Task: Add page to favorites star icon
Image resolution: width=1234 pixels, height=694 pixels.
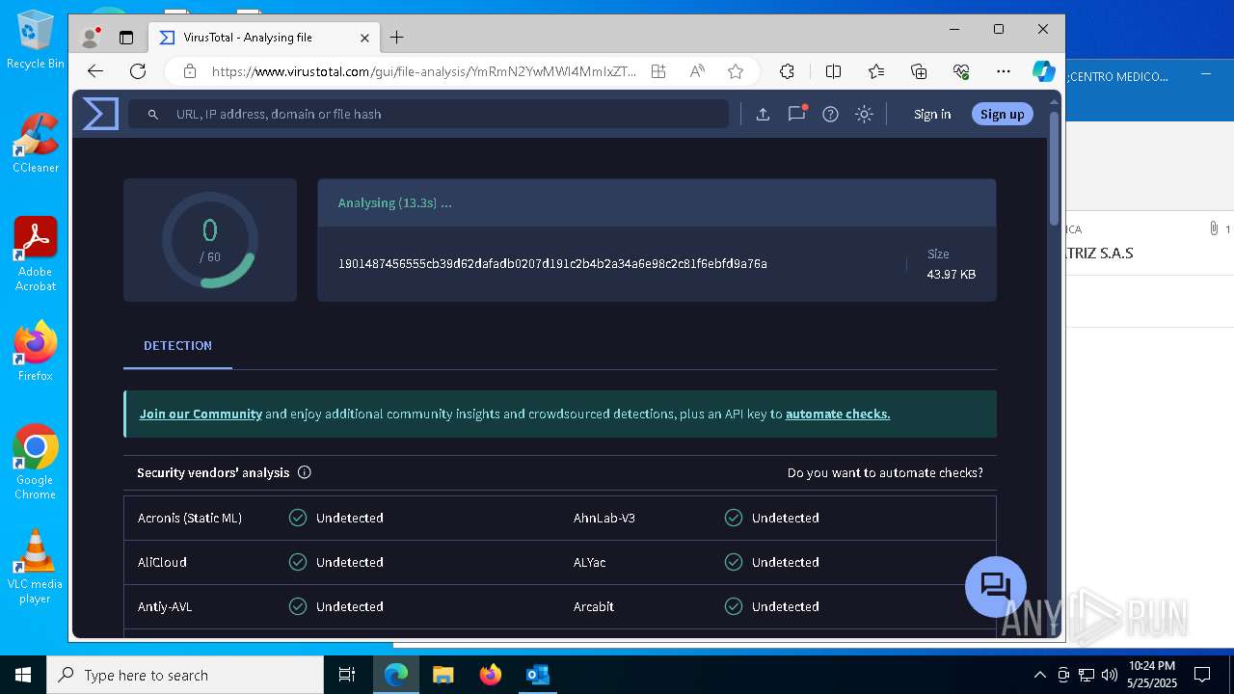Action: coord(736,71)
